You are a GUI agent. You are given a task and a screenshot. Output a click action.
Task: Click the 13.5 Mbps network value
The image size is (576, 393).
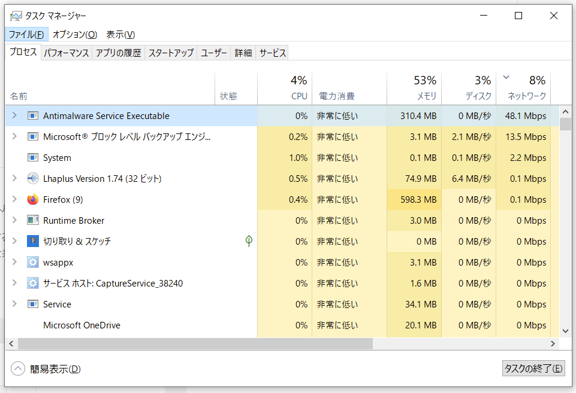point(526,137)
